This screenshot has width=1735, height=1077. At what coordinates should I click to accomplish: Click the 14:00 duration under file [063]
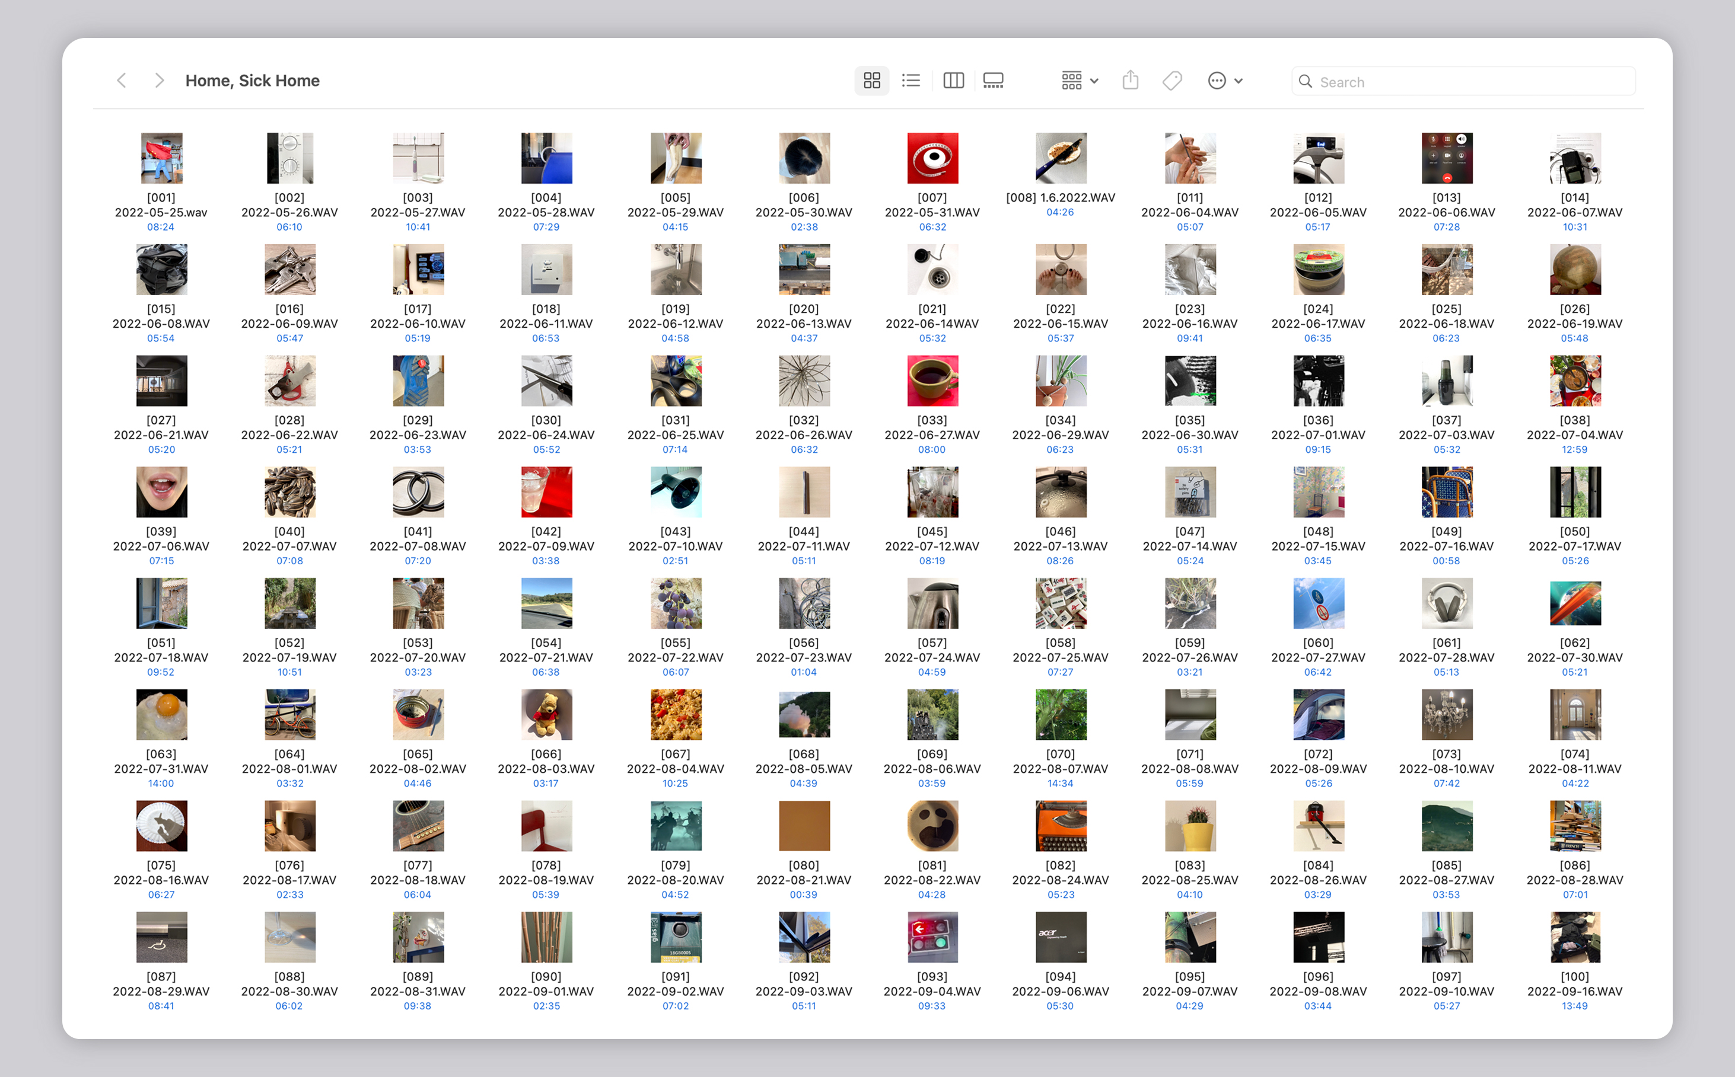[x=160, y=783]
